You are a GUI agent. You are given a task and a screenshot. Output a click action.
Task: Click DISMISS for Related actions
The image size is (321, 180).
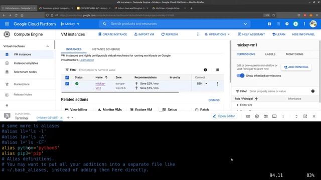(214, 100)
